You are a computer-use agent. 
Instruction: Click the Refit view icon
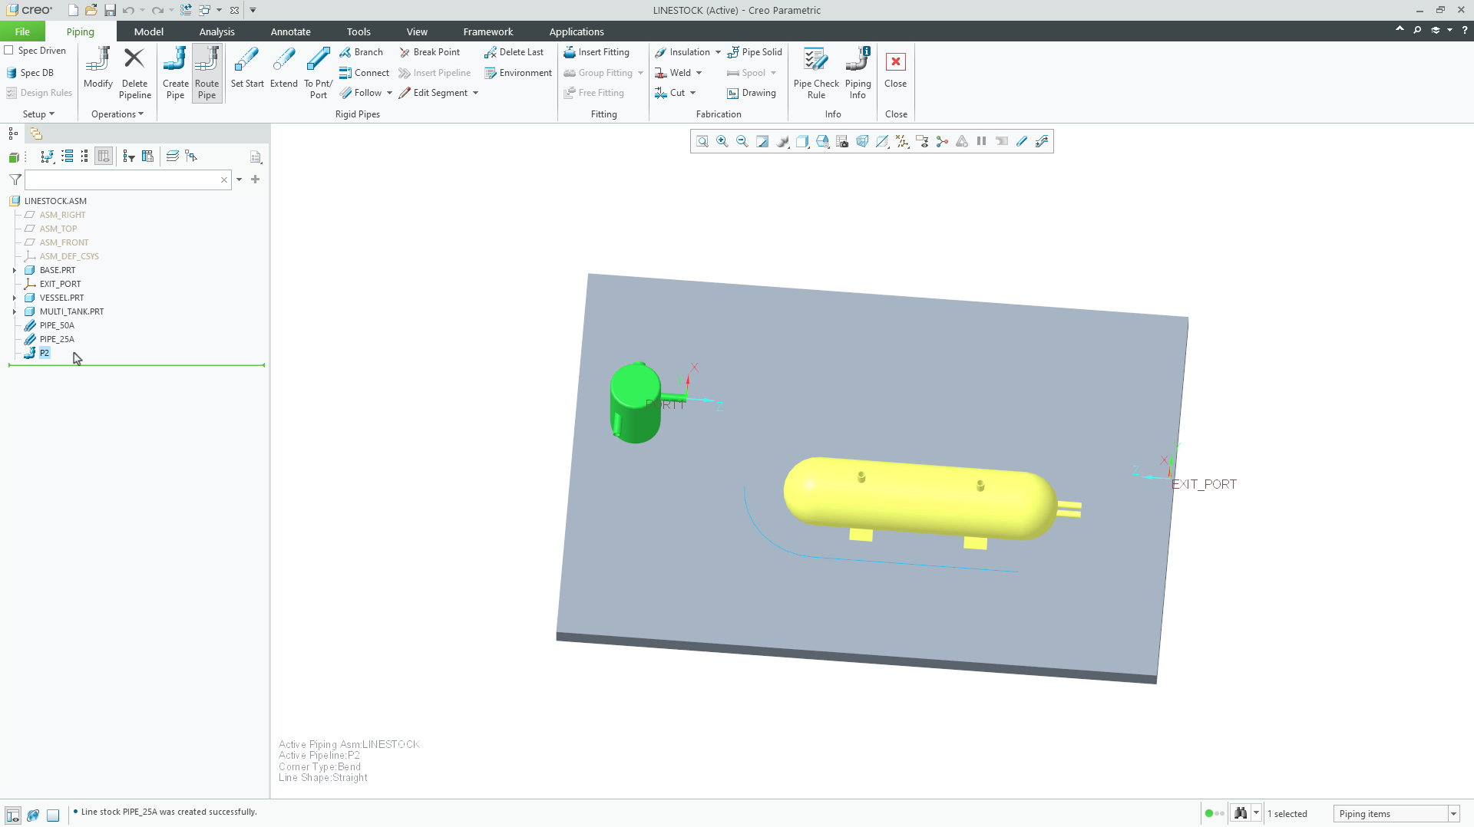[x=702, y=141]
